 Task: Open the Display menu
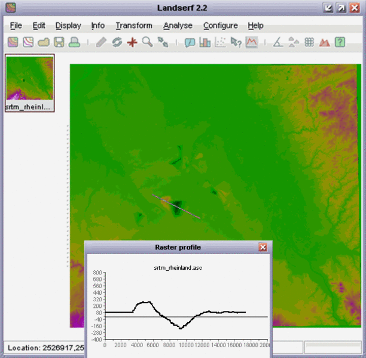pyautogui.click(x=68, y=26)
